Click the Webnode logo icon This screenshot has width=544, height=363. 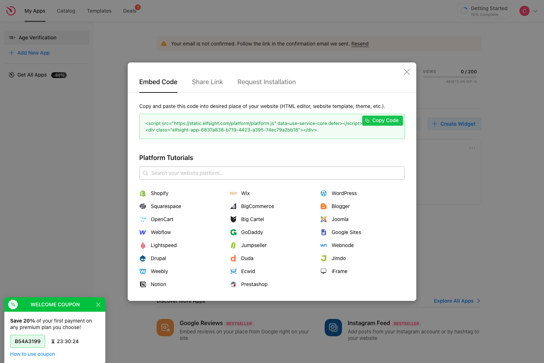click(324, 245)
